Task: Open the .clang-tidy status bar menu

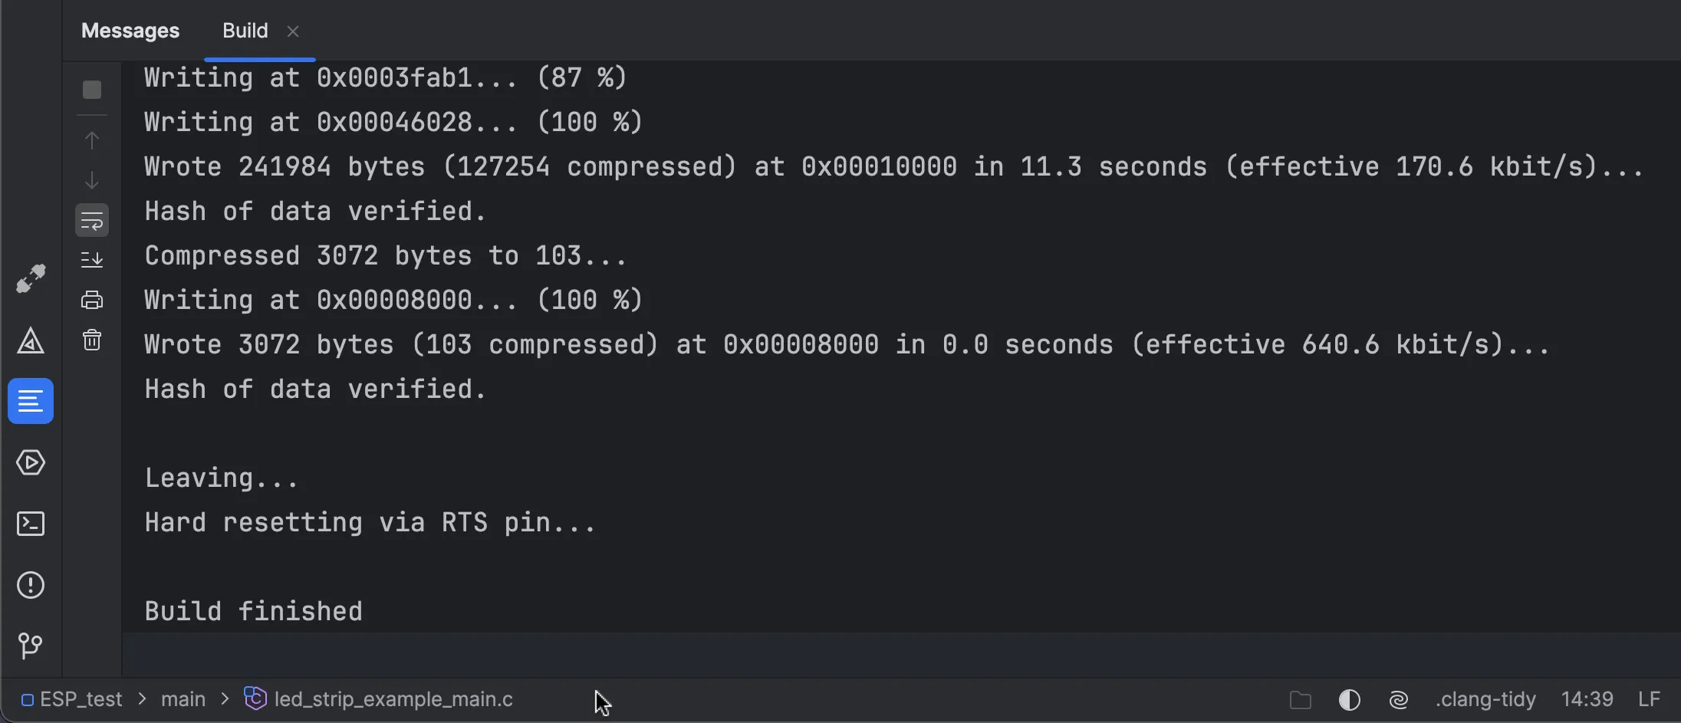Action: coord(1485,699)
